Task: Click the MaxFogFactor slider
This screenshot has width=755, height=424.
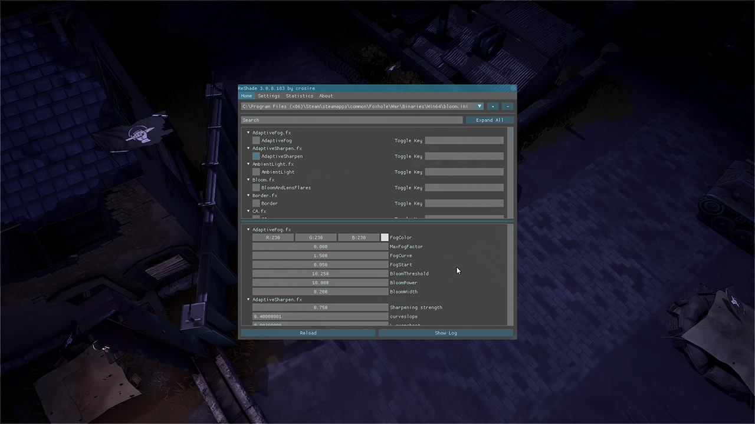Action: point(320,247)
